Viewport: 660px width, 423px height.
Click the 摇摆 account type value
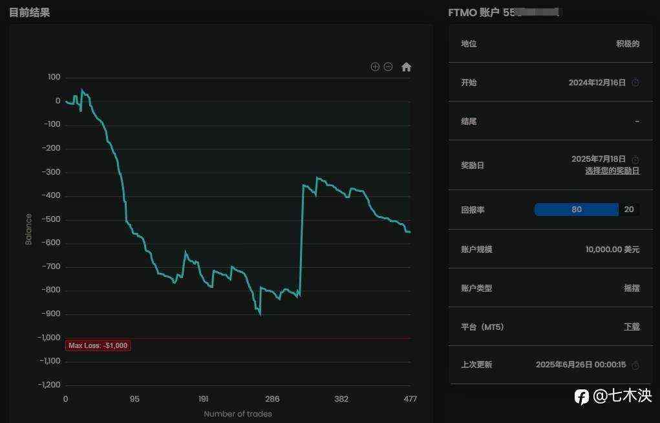(632, 288)
